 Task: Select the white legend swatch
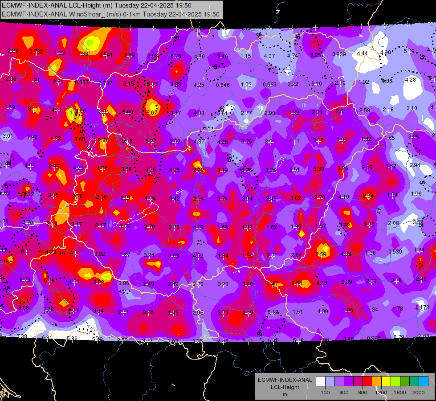click(320, 381)
